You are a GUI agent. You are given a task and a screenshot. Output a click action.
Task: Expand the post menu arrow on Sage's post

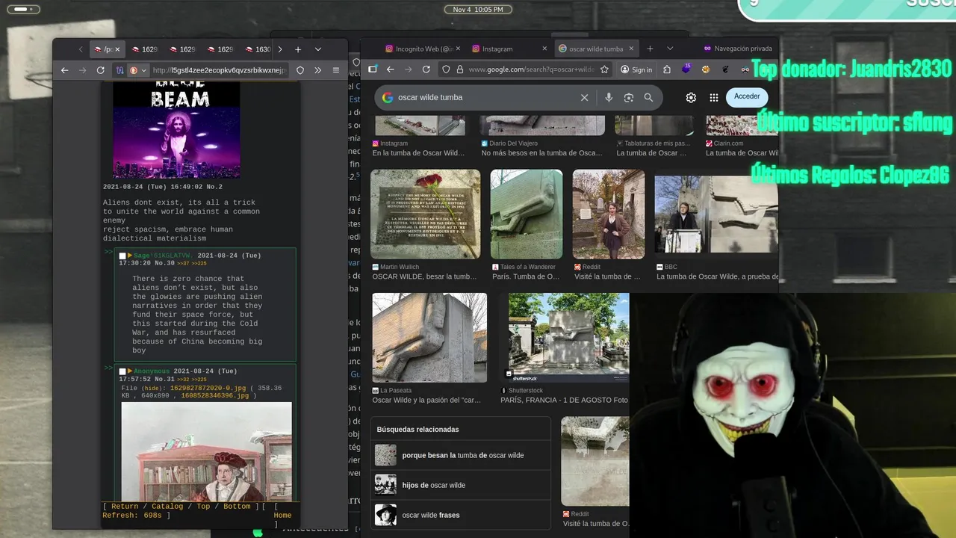pos(130,256)
